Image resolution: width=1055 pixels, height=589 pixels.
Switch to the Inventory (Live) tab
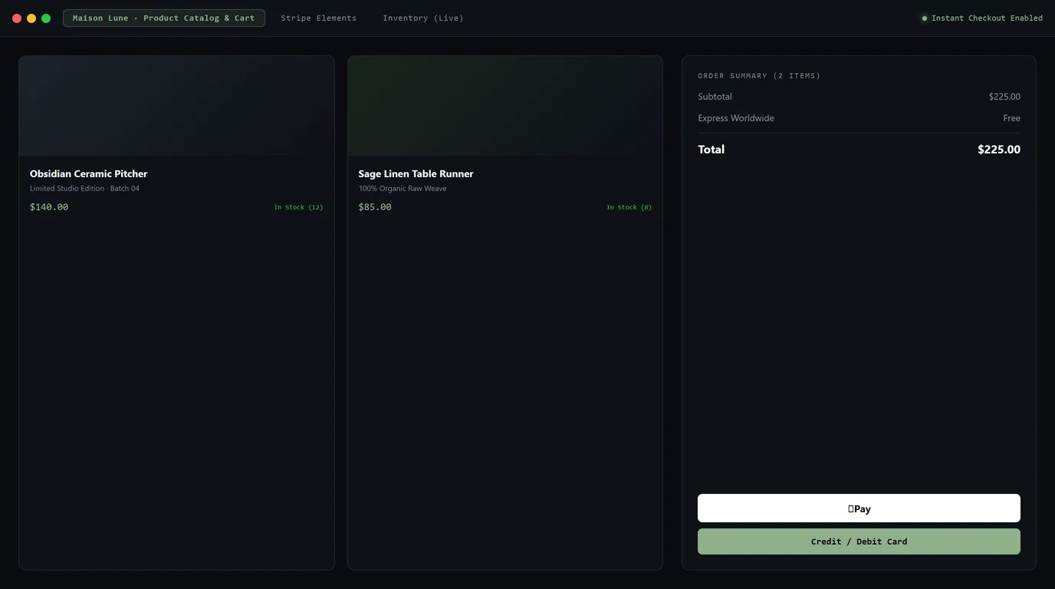click(x=423, y=18)
